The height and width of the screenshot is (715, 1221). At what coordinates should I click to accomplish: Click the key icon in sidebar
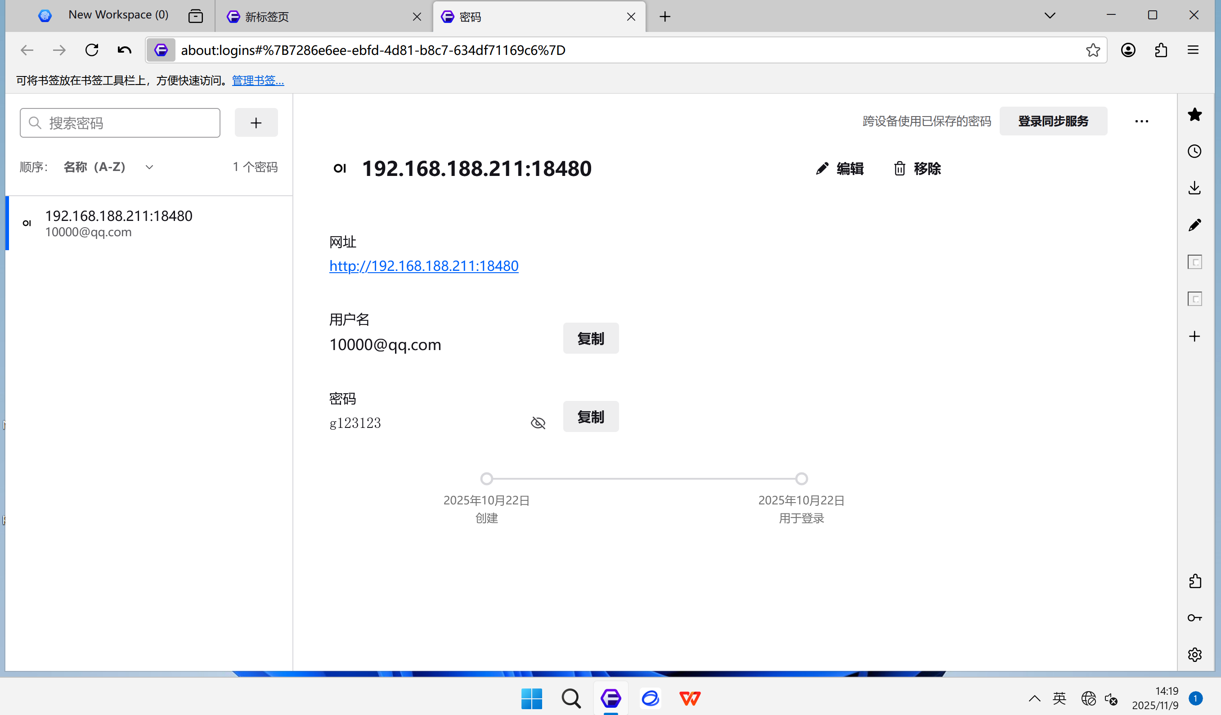coord(1194,617)
